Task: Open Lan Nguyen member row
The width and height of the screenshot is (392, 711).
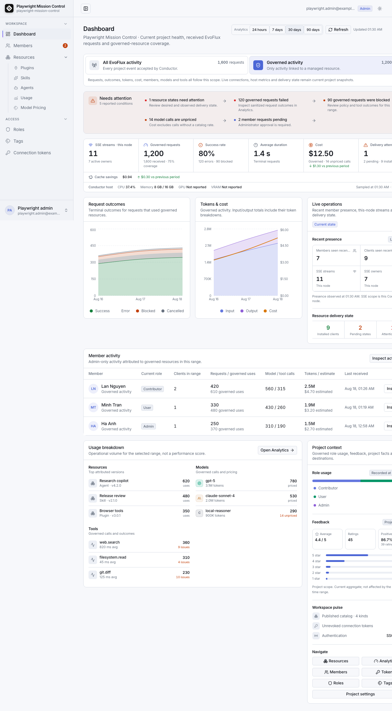Action: click(238, 389)
